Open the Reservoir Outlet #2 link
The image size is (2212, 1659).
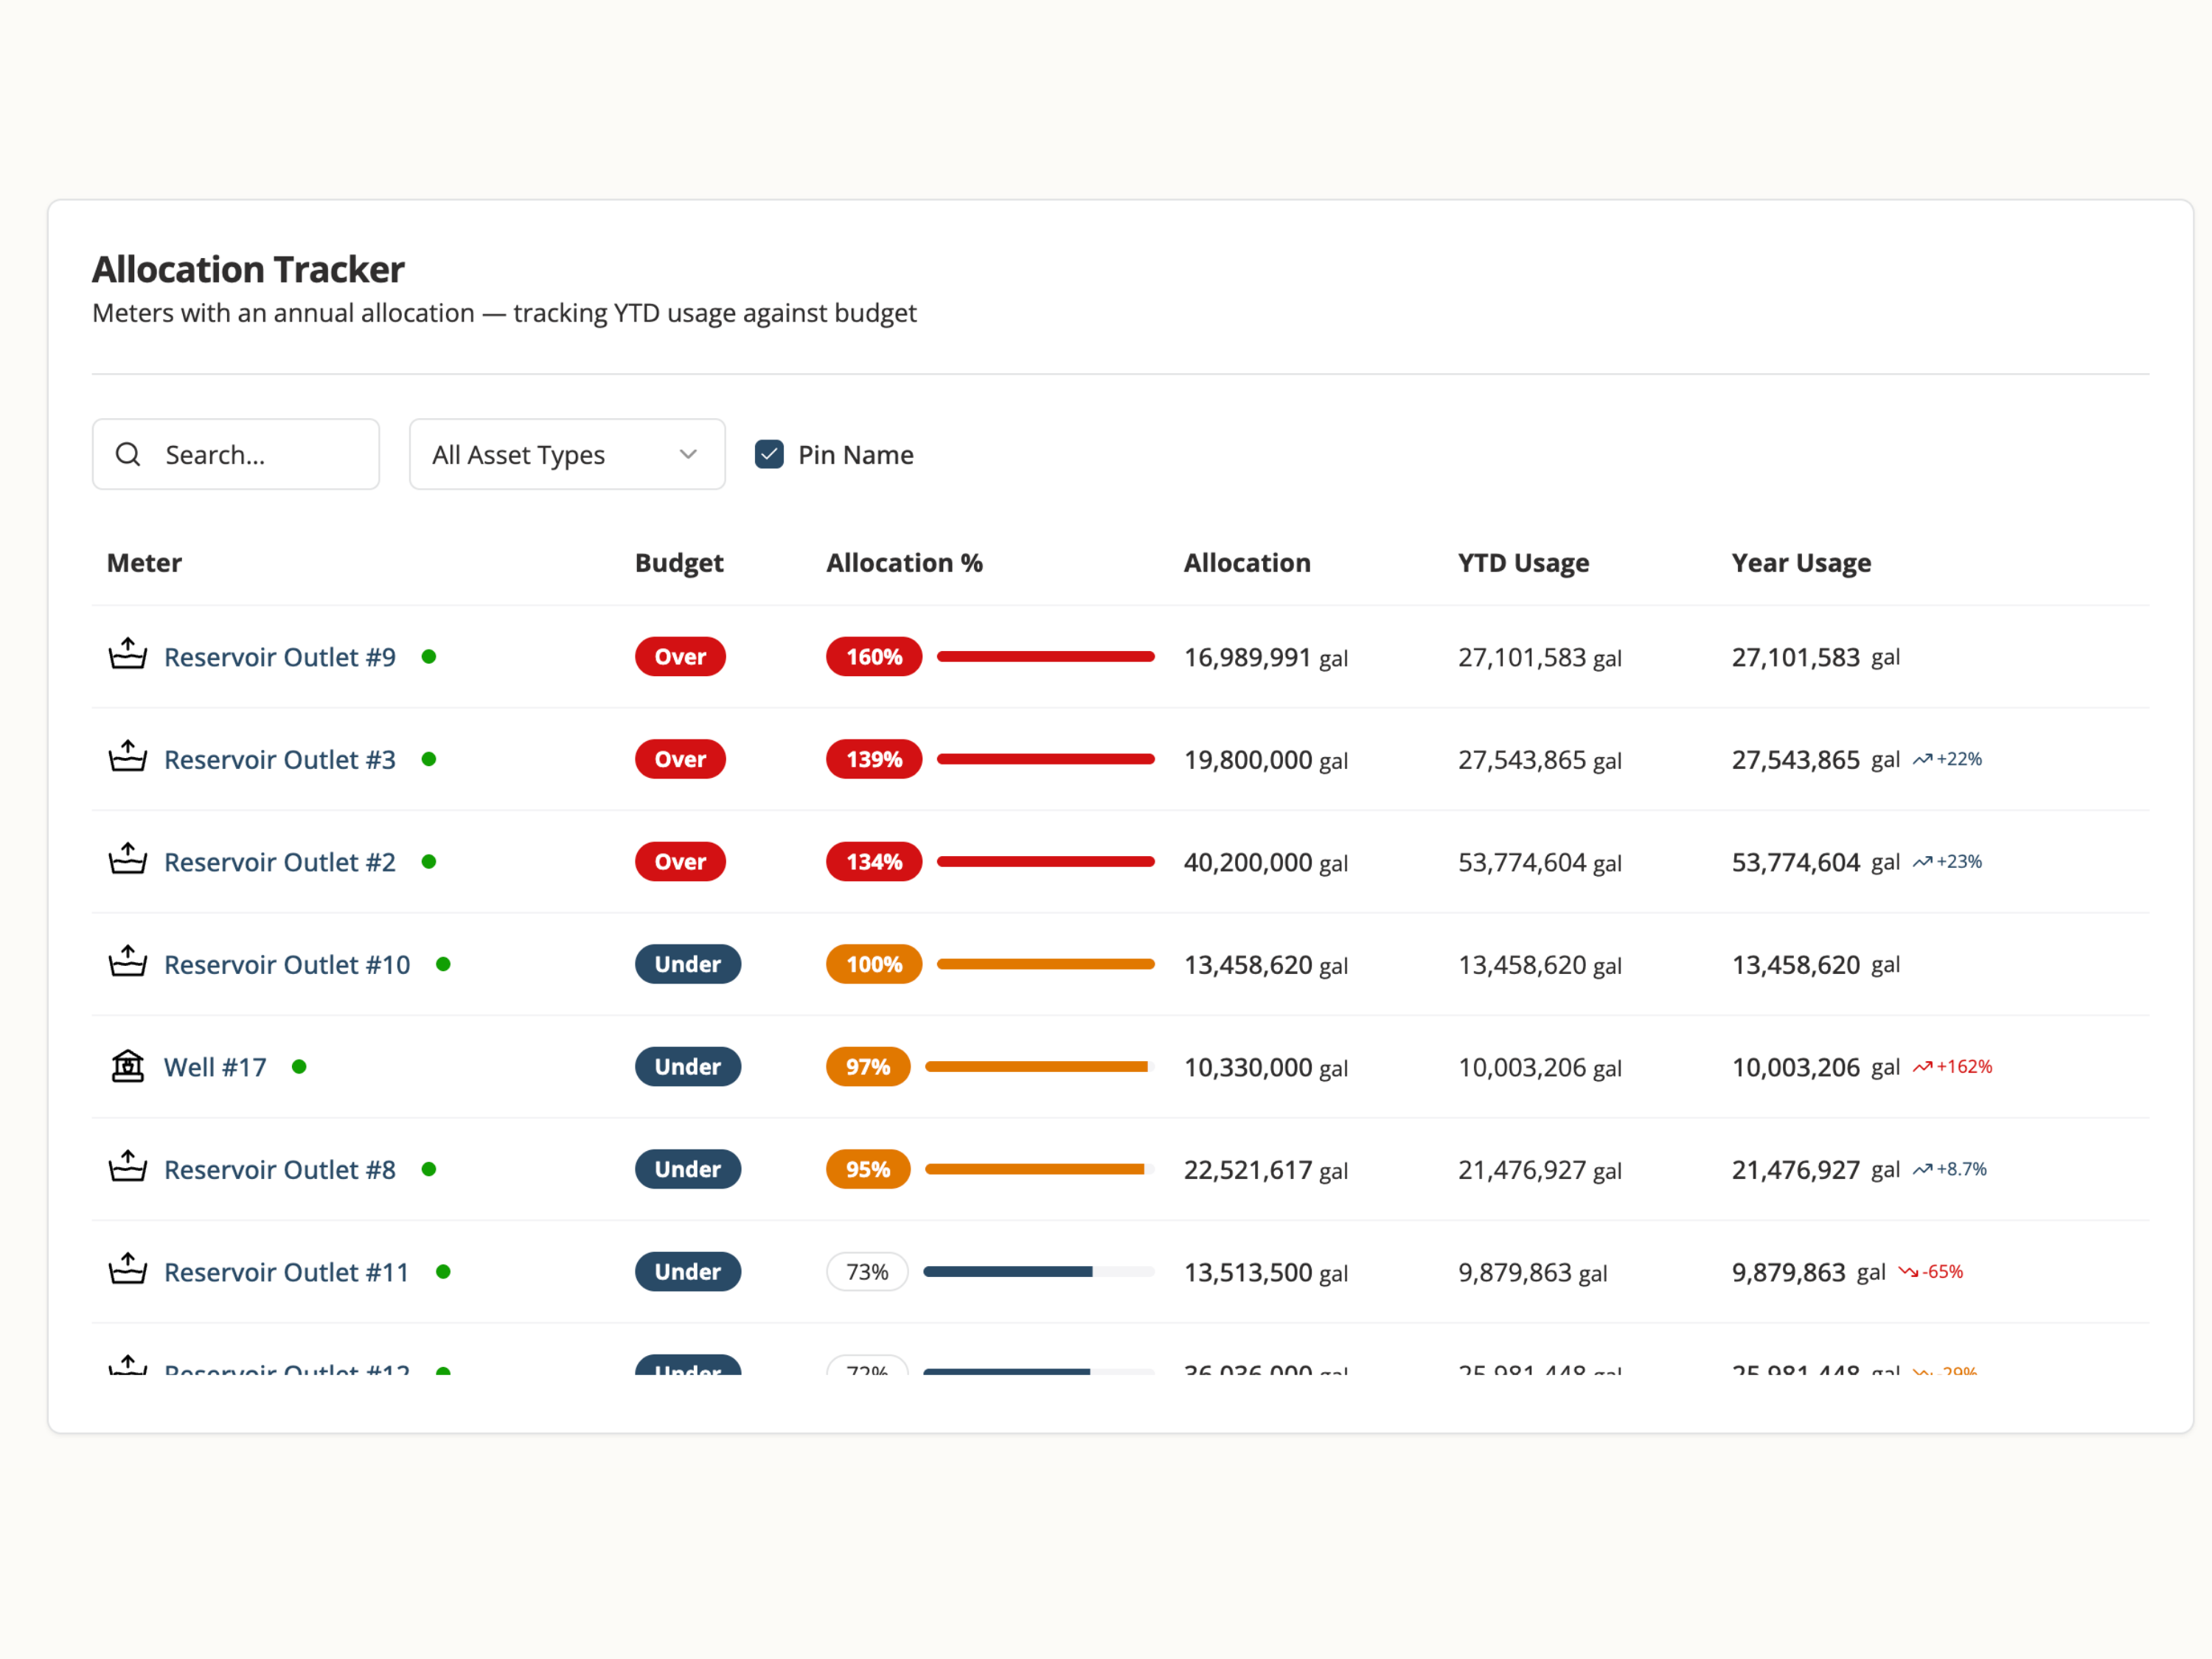tap(280, 862)
